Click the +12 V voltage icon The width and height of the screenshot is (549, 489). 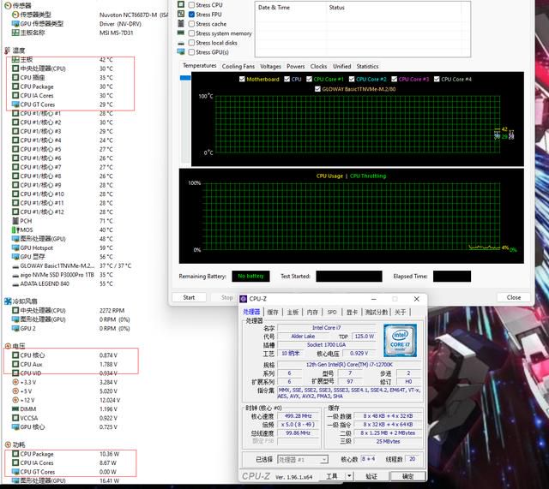coord(15,400)
